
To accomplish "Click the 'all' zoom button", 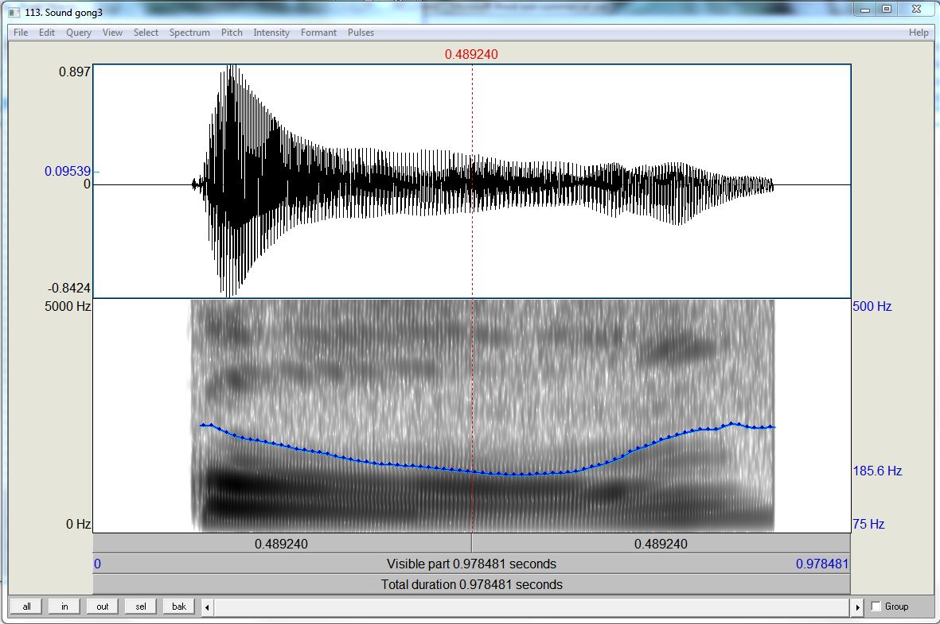I will [x=26, y=606].
